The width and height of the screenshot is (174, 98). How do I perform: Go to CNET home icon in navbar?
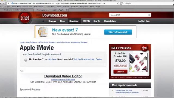[43, 21]
